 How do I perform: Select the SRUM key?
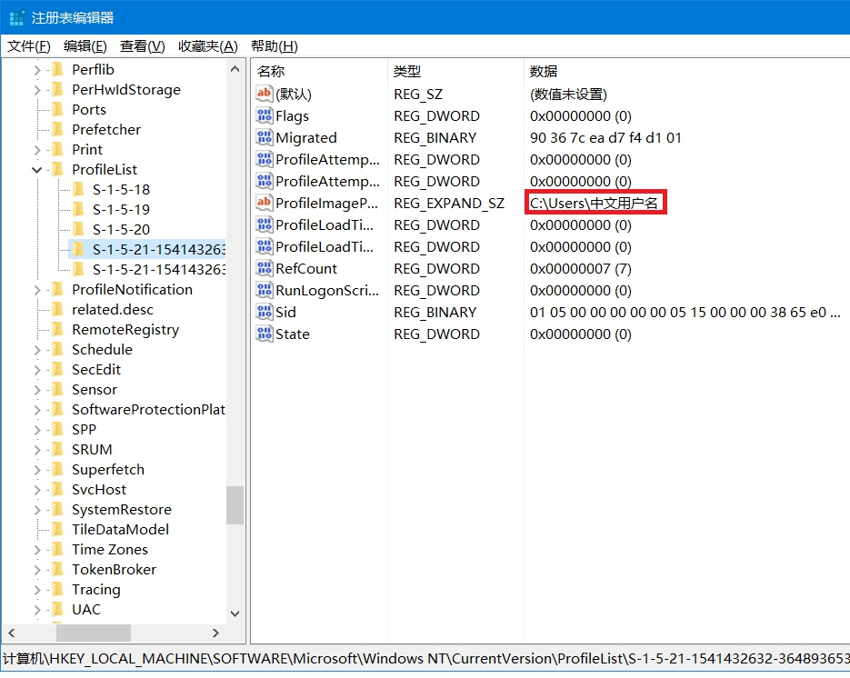[92, 450]
